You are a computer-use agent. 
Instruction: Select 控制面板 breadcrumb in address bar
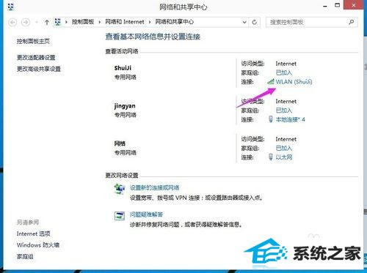(83, 22)
